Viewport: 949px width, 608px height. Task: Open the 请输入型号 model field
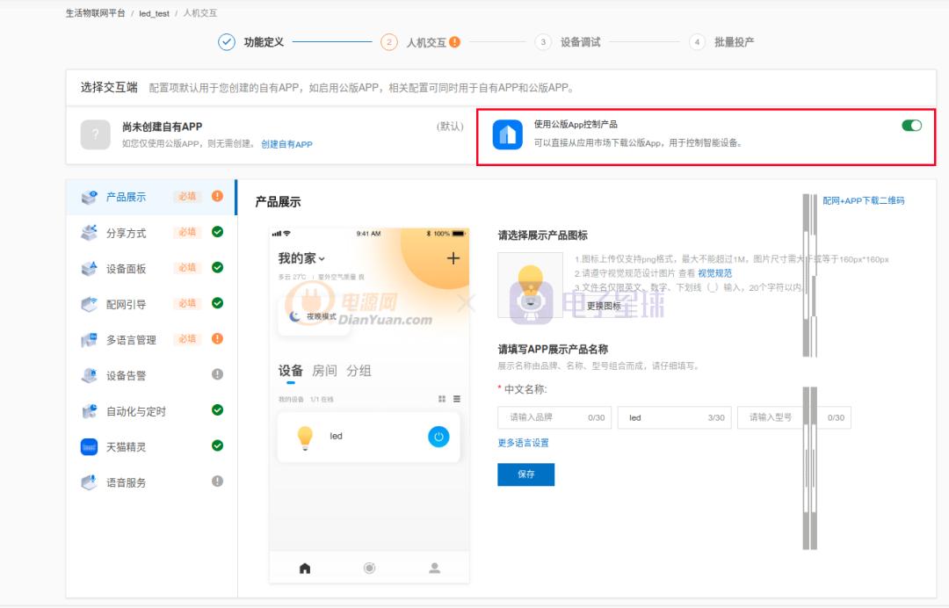click(x=793, y=417)
